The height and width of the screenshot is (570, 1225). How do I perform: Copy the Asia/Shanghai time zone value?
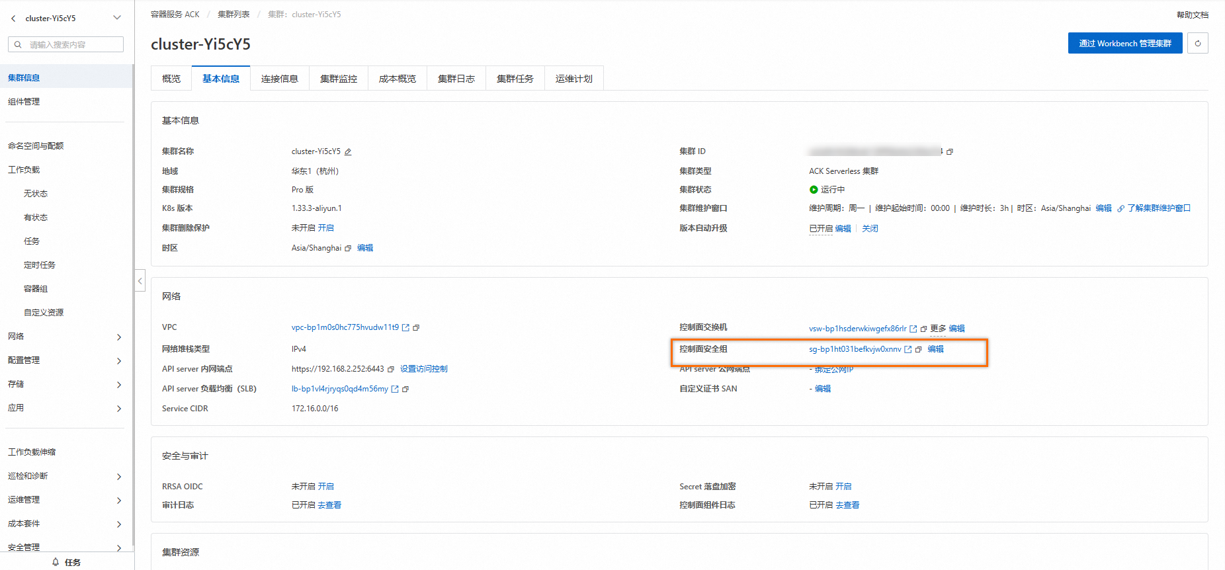pos(348,249)
